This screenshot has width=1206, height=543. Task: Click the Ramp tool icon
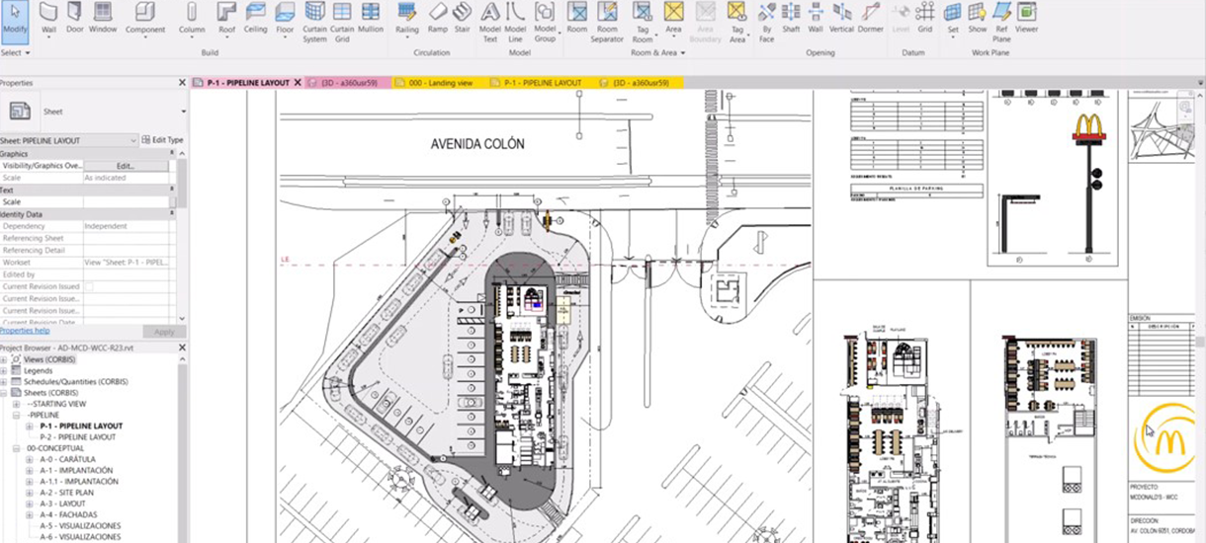pos(439,17)
